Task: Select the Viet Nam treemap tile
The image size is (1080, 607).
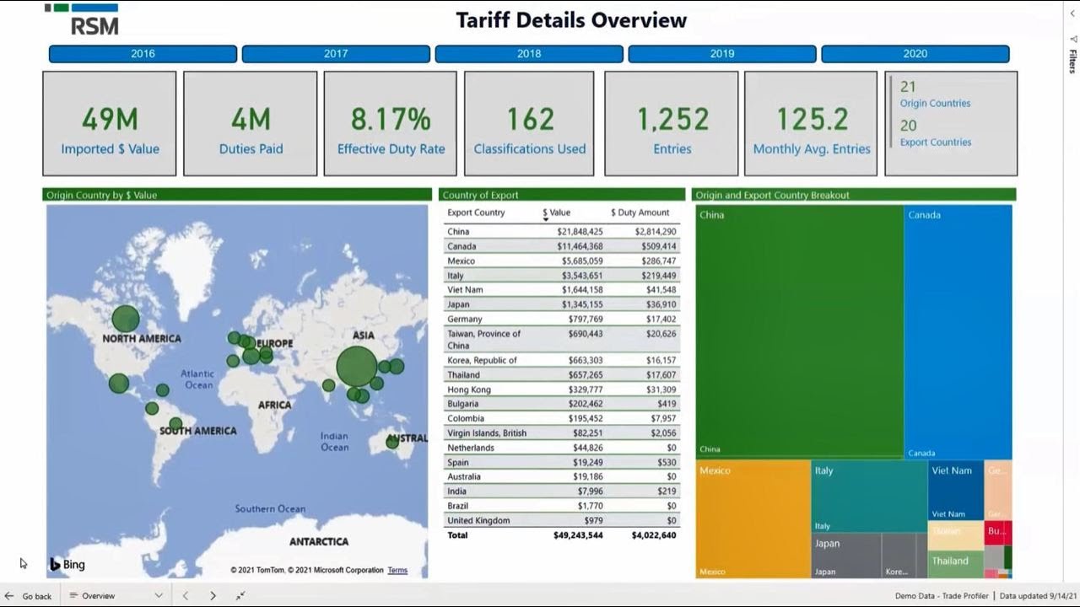Action: pyautogui.click(x=955, y=490)
